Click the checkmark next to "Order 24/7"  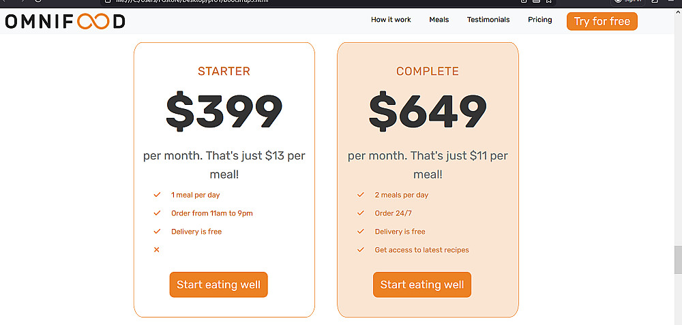click(360, 213)
